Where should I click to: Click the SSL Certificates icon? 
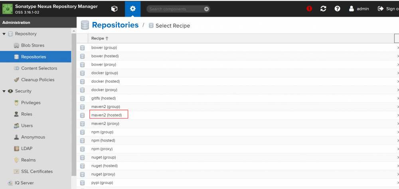[x=16, y=171]
